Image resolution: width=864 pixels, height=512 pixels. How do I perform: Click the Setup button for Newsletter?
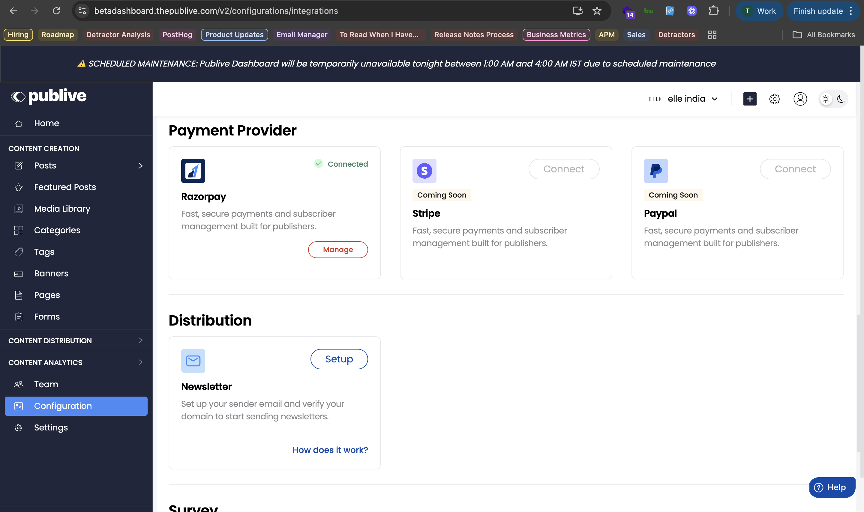tap(339, 359)
